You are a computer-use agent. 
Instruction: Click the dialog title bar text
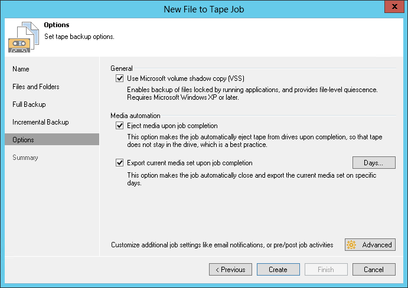(x=204, y=8)
